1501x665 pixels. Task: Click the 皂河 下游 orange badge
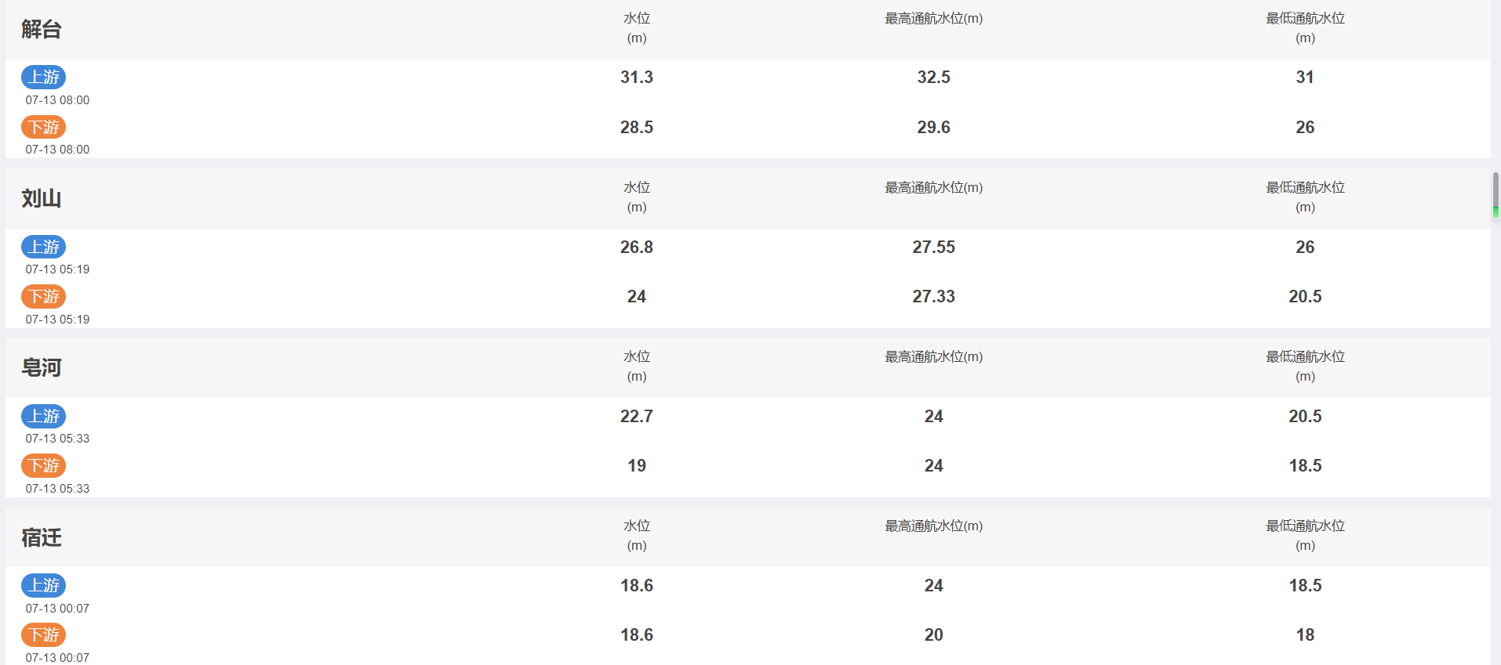point(43,465)
